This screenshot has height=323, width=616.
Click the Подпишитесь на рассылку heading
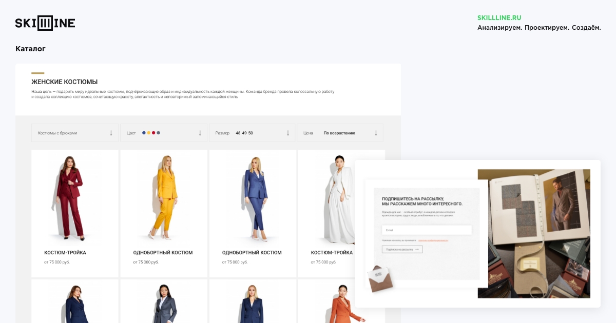pos(422,201)
